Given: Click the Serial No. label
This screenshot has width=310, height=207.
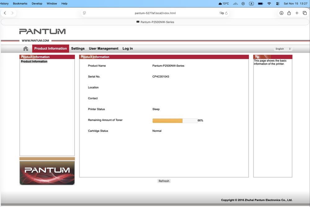Looking at the screenshot, I should 94,76.
